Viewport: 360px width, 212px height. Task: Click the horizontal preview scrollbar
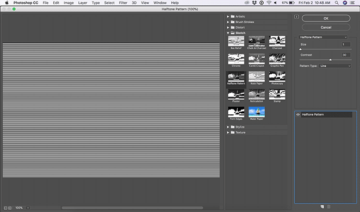(x=132, y=208)
